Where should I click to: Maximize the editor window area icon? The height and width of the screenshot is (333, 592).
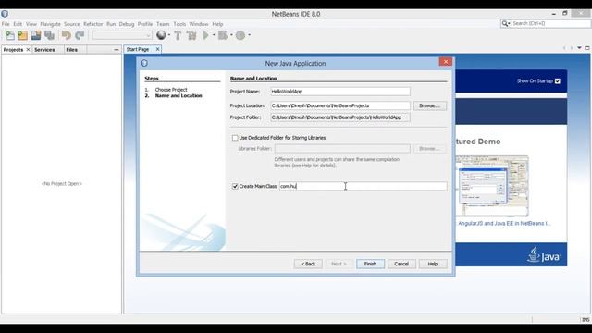pyautogui.click(x=587, y=48)
